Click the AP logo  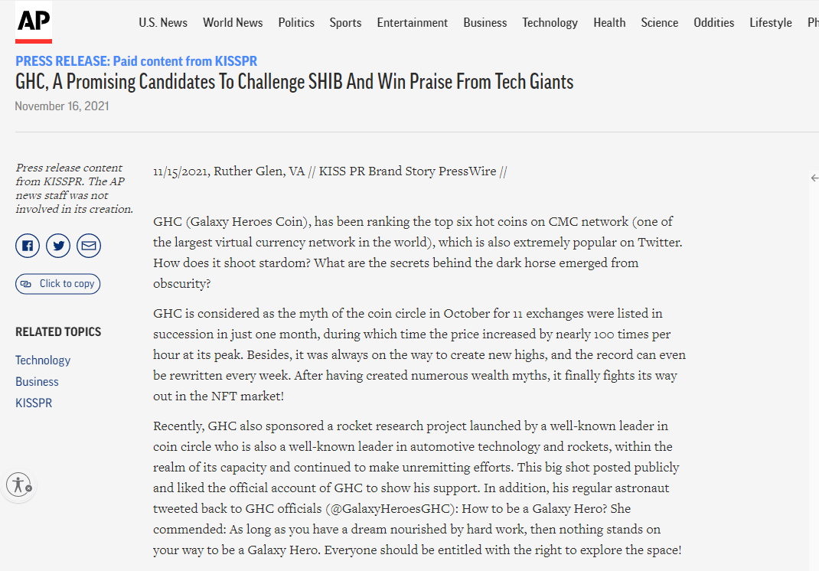[34, 22]
